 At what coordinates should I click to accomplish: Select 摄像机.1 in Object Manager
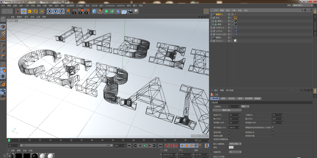pos(219,14)
